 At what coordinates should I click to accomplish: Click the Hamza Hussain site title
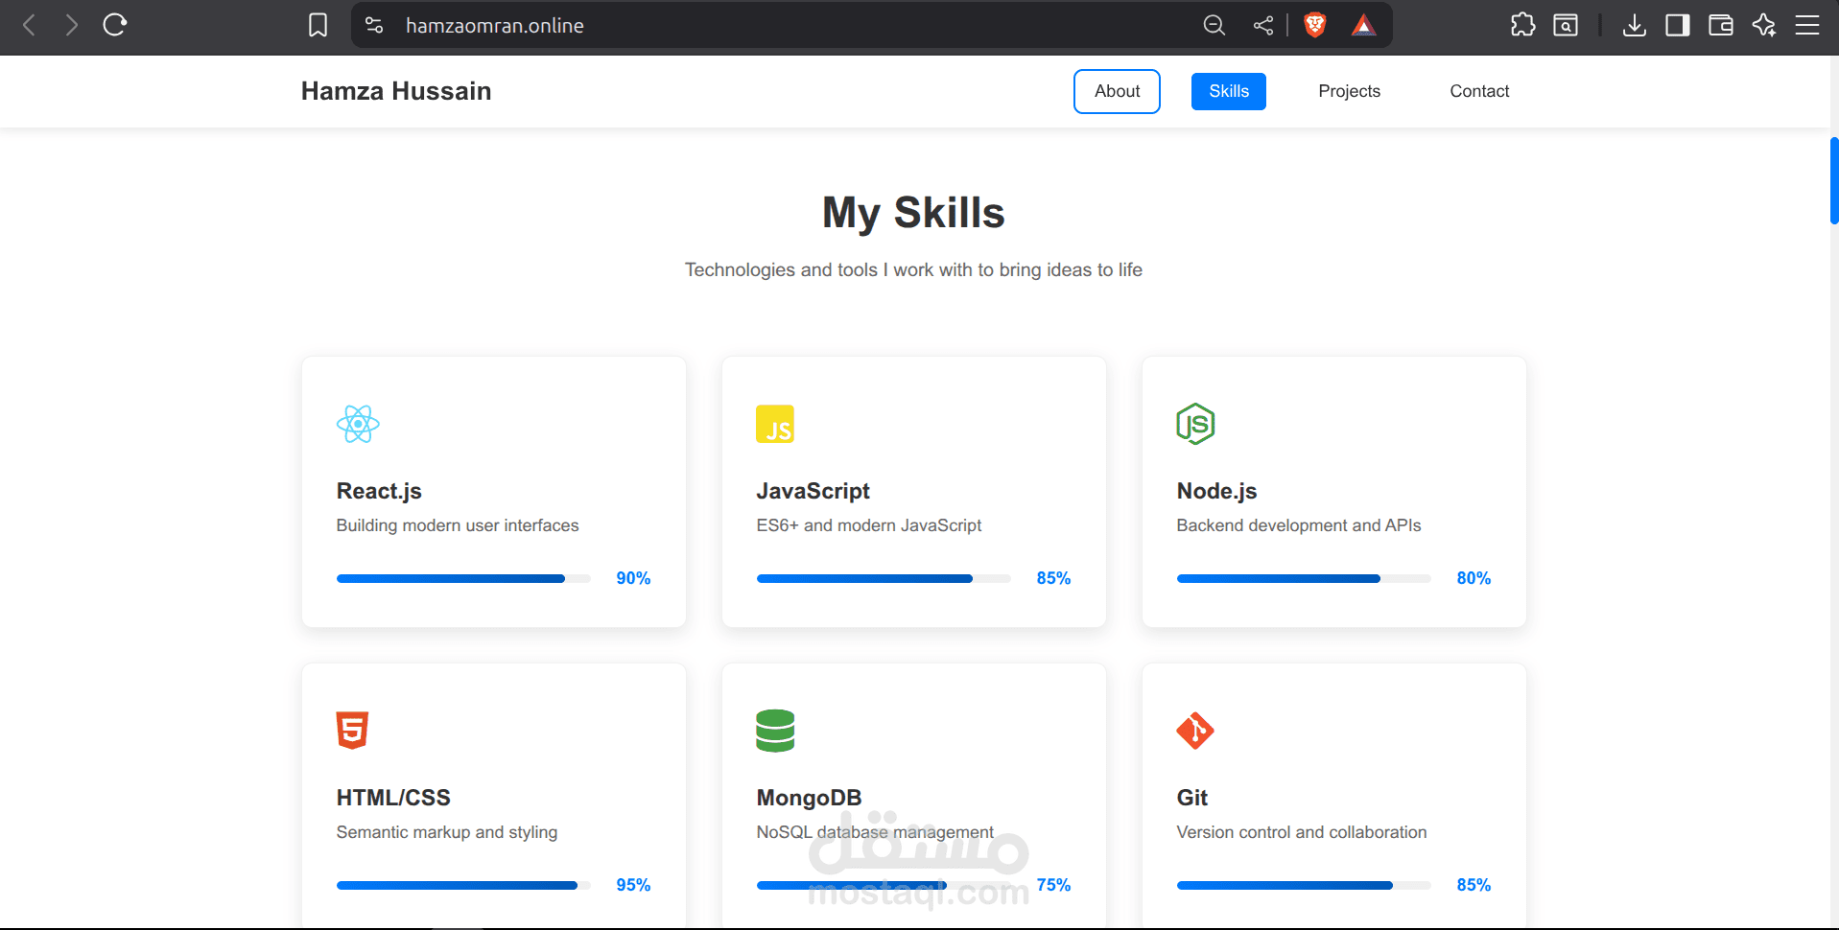pyautogui.click(x=396, y=91)
